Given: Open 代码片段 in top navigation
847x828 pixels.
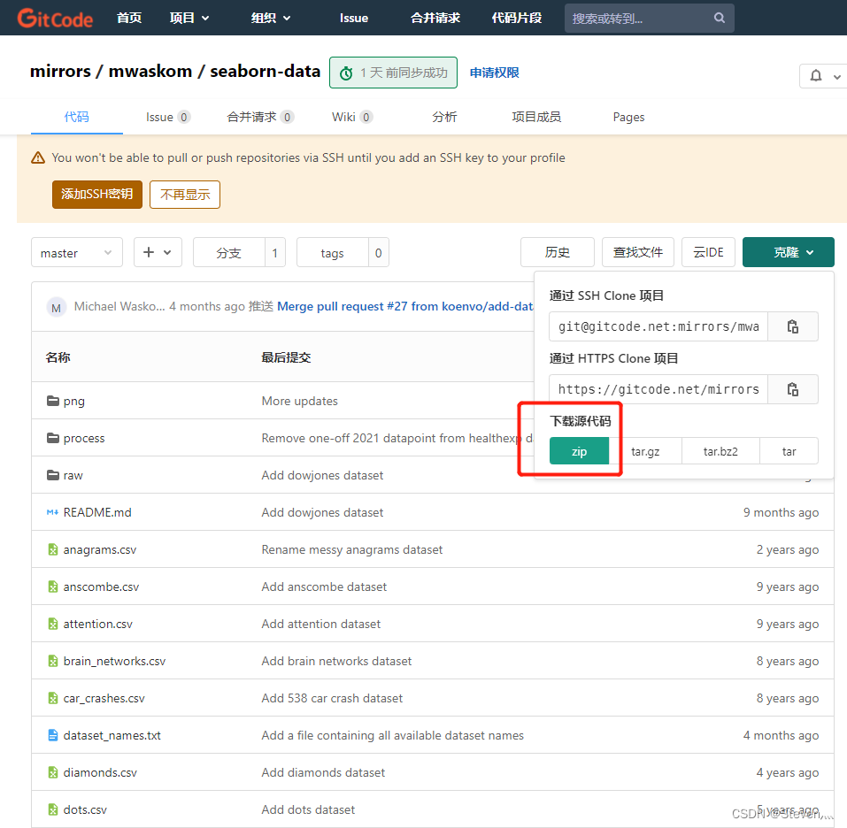Looking at the screenshot, I should [x=516, y=18].
